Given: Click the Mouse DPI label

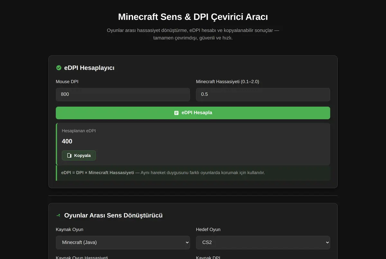Looking at the screenshot, I should point(67,82).
